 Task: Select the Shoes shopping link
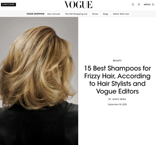[95, 14]
